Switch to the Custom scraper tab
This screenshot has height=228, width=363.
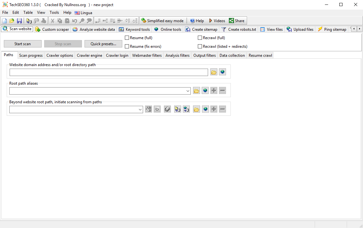pos(52,30)
